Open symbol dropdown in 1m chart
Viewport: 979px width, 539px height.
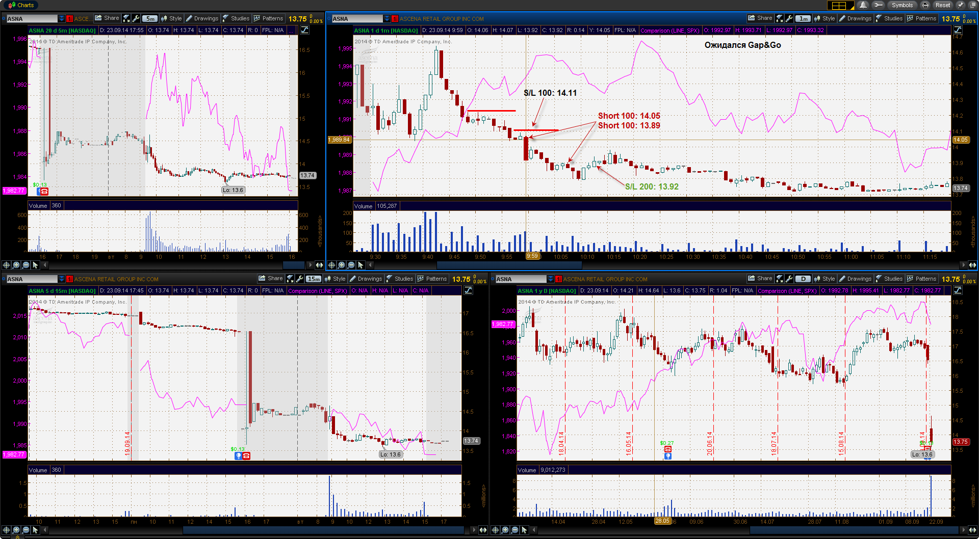(387, 18)
